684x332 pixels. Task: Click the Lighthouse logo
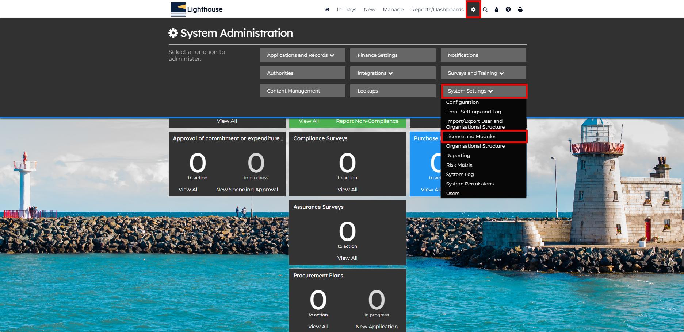pos(197,9)
